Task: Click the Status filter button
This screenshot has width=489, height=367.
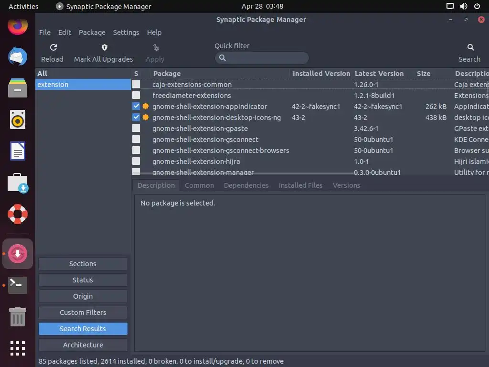Action: (x=83, y=280)
